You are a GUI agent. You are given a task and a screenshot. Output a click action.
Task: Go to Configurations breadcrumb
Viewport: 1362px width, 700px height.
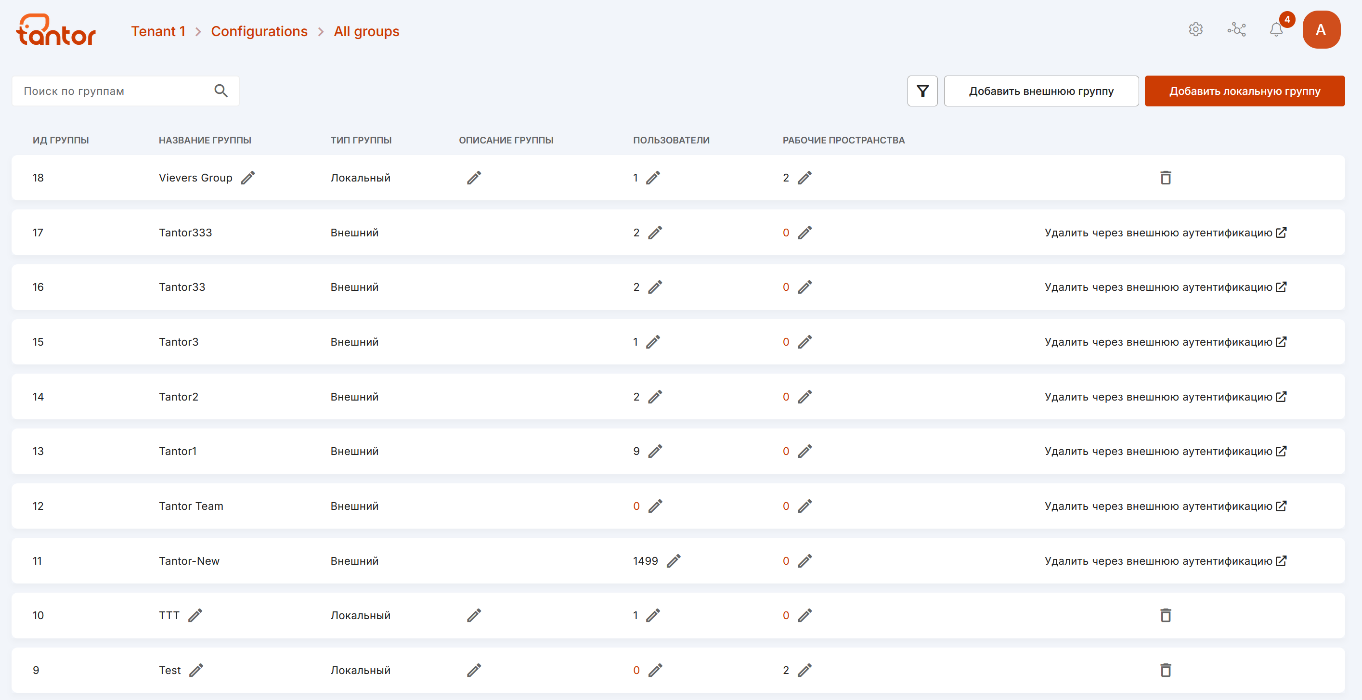[x=259, y=31]
